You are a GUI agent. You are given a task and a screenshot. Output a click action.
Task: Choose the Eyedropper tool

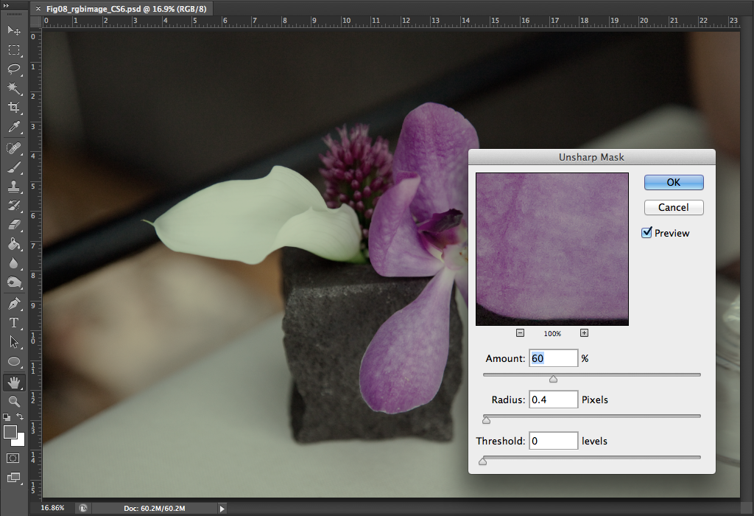tap(13, 128)
